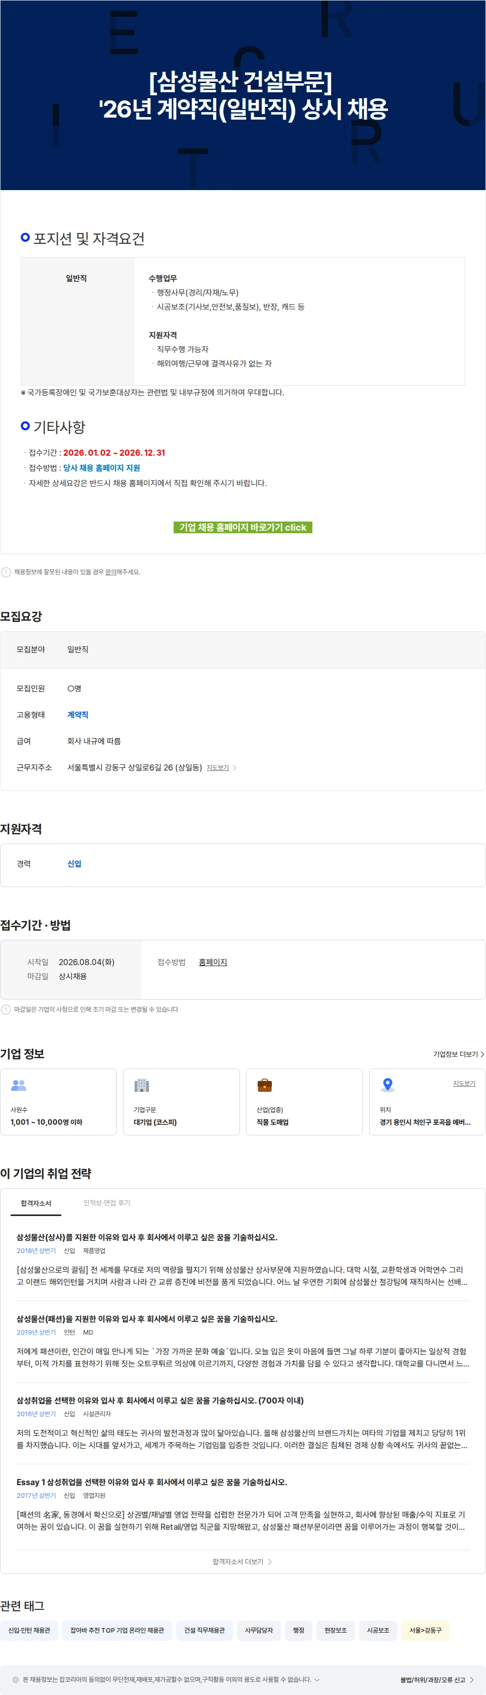
Task: Click the 문의 link in the notice
Action: [110, 572]
